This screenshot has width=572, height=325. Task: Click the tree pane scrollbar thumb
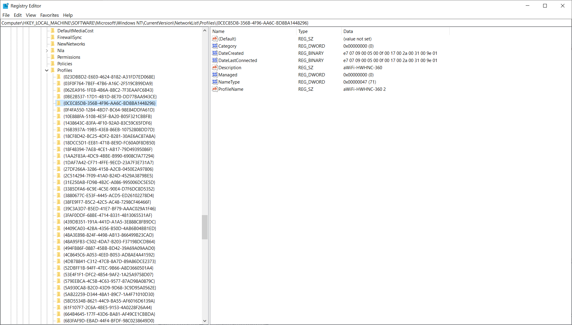205,227
